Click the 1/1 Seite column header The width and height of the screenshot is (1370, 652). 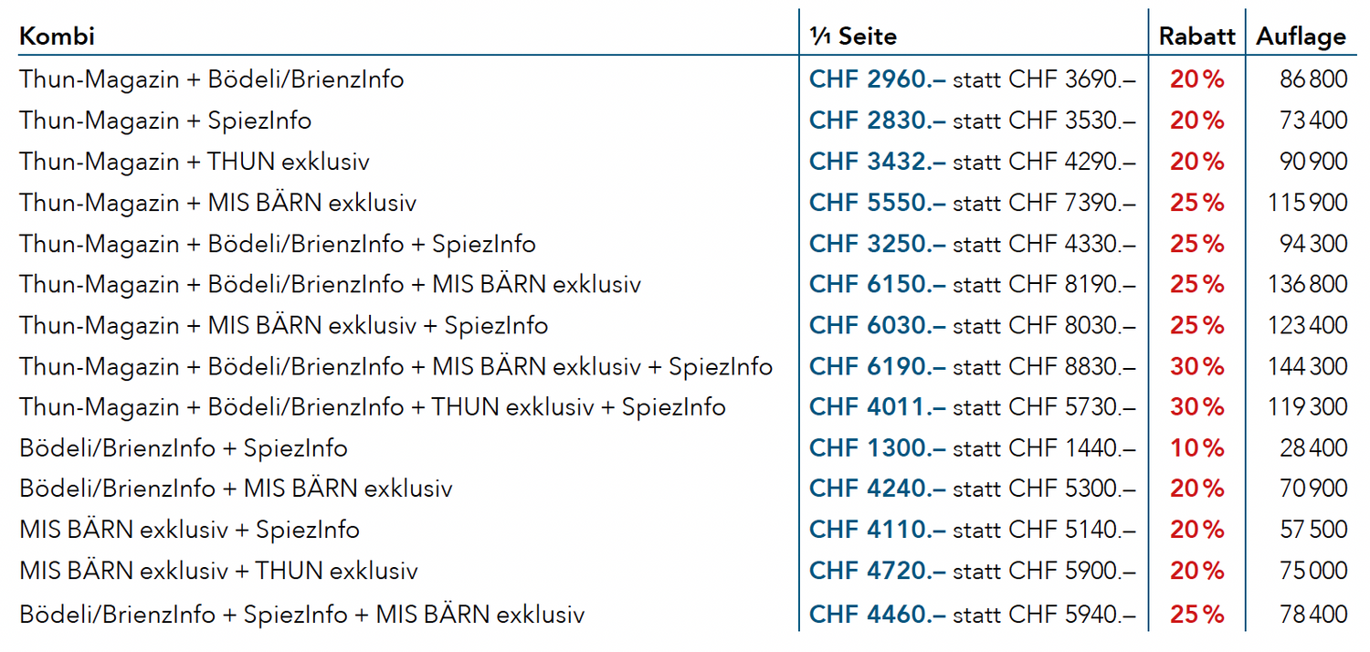[853, 36]
